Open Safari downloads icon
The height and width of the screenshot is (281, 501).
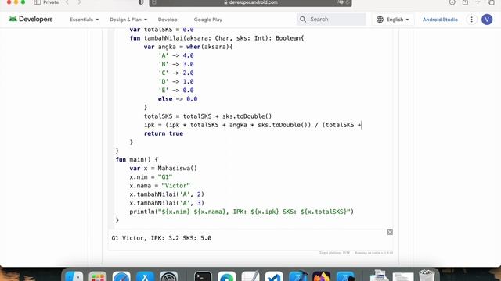(x=452, y=2)
